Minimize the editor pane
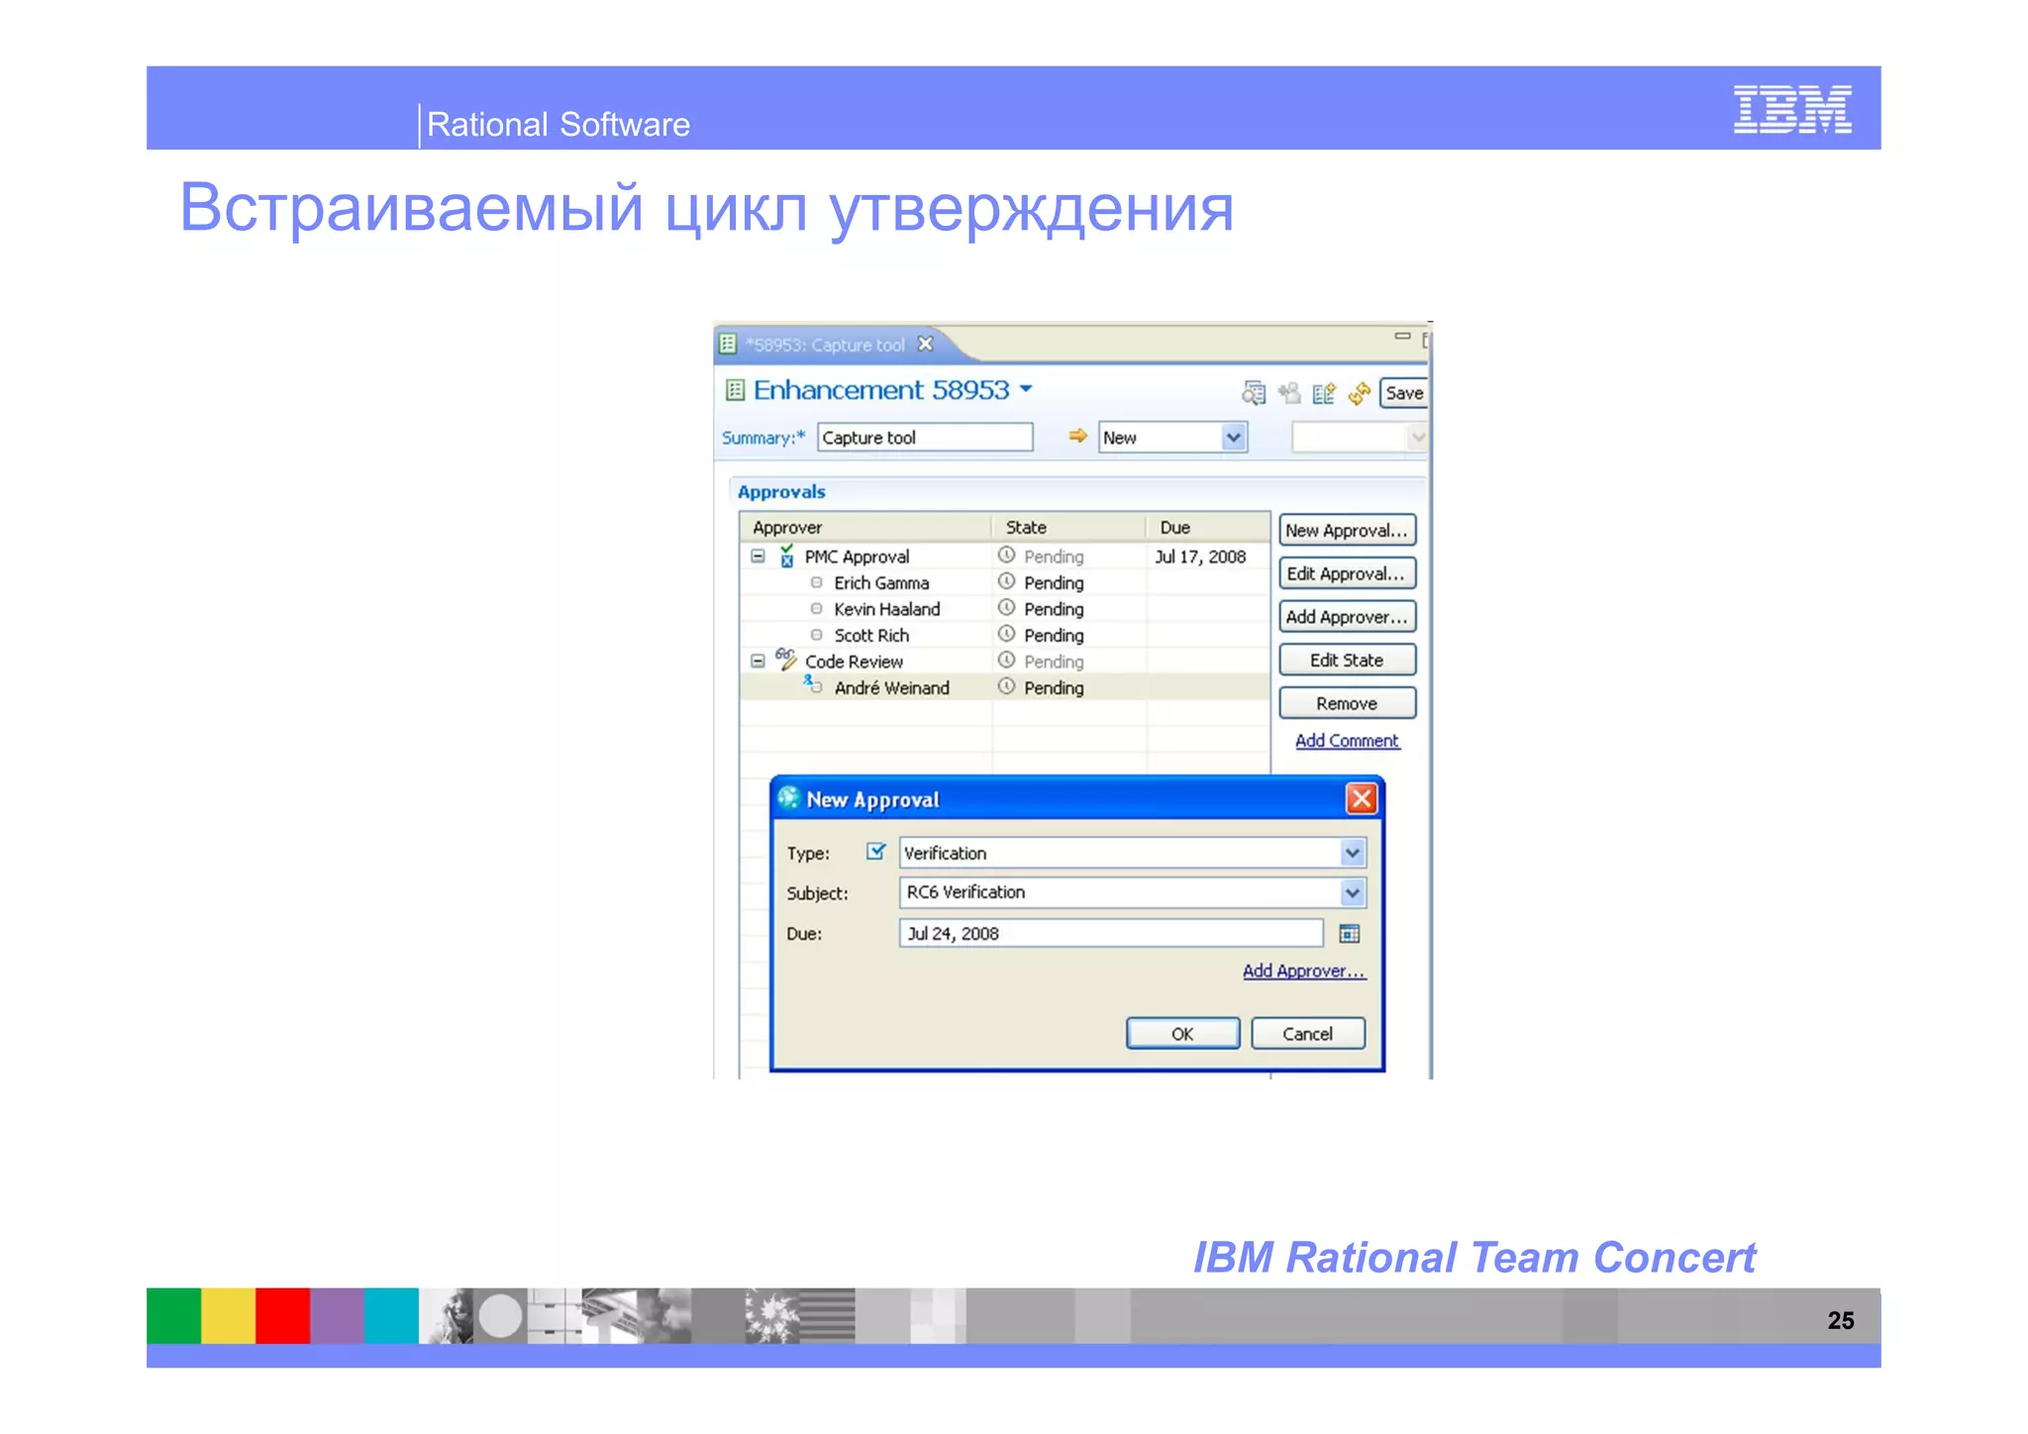The image size is (2028, 1434). 1402,337
